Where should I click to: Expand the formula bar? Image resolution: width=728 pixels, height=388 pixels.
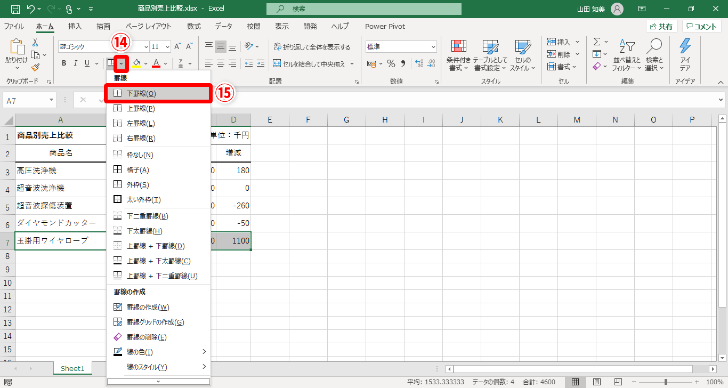(x=721, y=100)
